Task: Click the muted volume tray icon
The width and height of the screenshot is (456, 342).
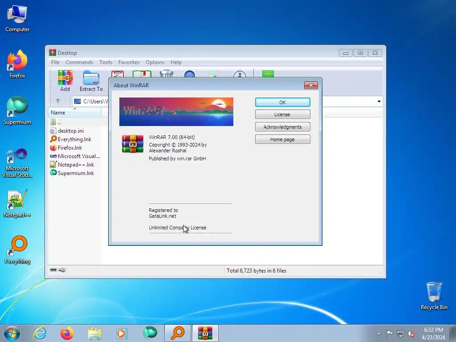Action: pyautogui.click(x=411, y=334)
